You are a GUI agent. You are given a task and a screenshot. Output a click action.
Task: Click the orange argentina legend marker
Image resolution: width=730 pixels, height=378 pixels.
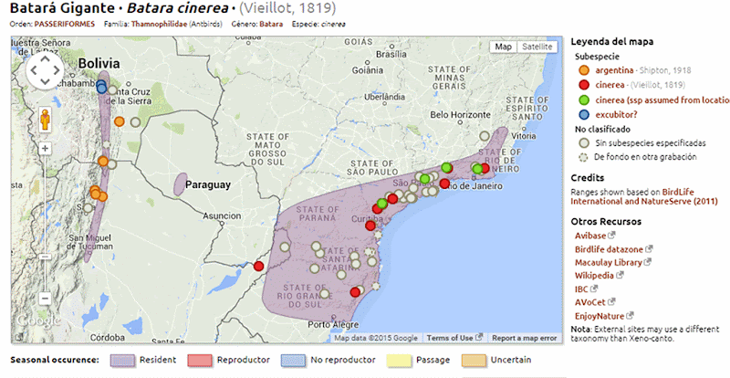[x=584, y=70]
